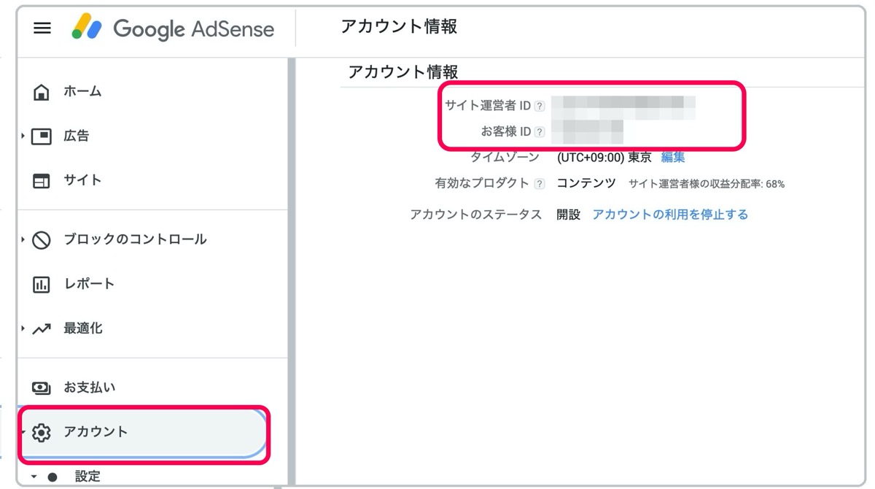Click the (UTC+09:00) 東京 timezone text
The image size is (875, 489).
604,158
